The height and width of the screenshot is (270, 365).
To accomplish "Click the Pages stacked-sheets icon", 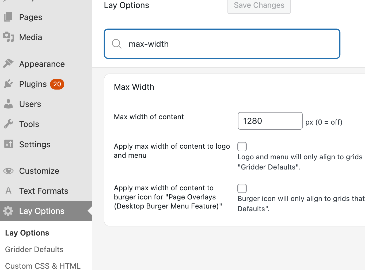I will 8,17.
